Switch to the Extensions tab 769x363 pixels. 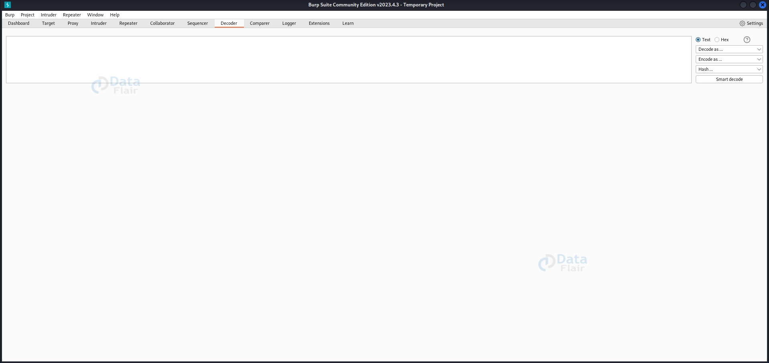click(x=319, y=23)
